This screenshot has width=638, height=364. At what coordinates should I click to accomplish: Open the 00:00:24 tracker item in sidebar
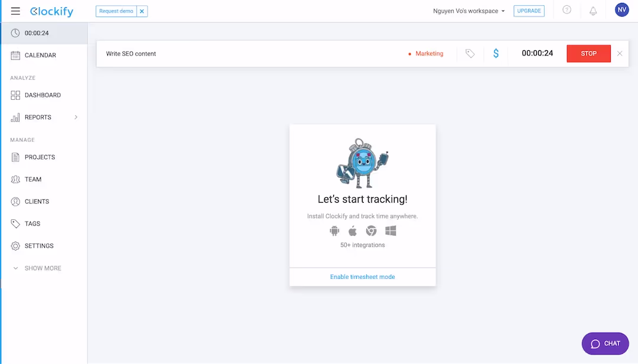44,33
